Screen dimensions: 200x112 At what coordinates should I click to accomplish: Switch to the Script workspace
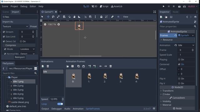click(x=104, y=6)
